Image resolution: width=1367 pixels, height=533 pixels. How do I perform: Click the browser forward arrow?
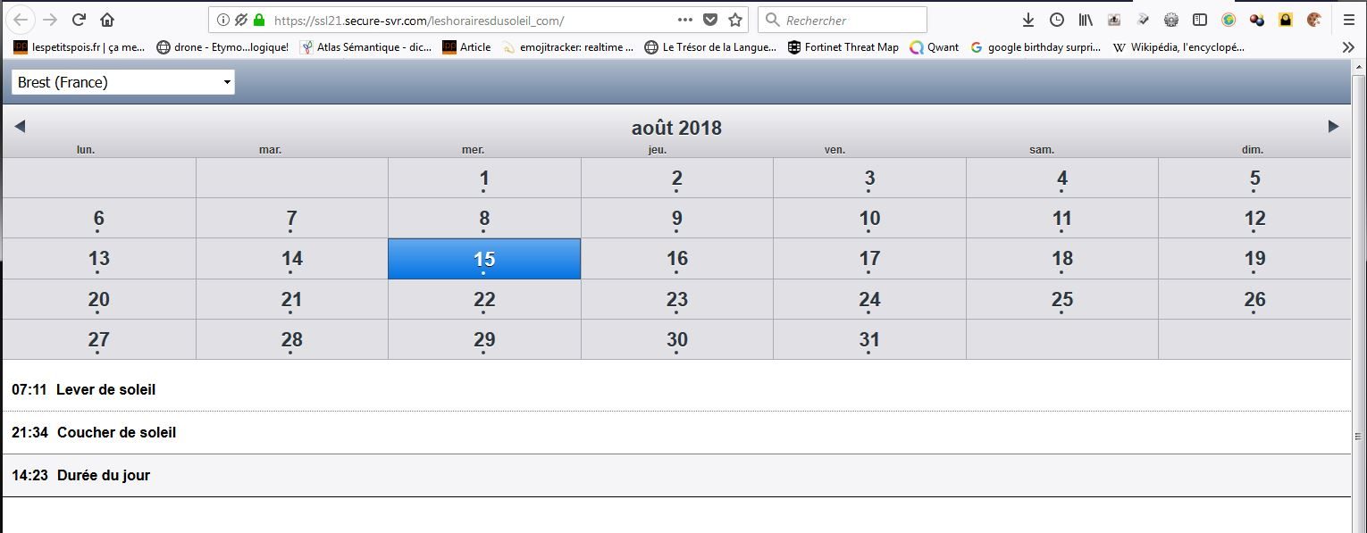(x=50, y=20)
